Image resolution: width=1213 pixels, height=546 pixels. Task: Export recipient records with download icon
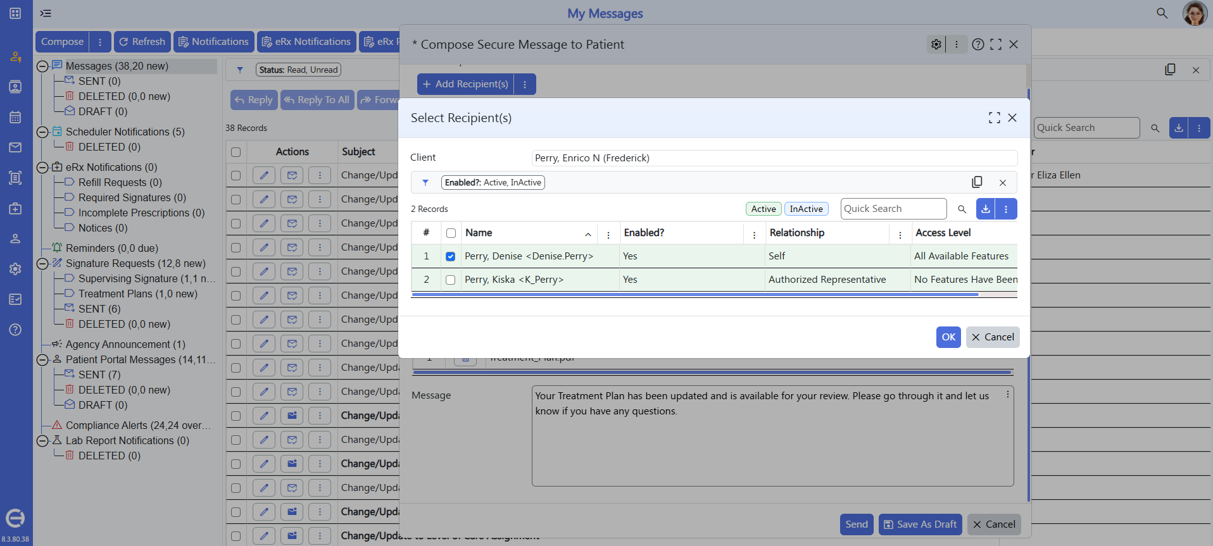coord(986,209)
